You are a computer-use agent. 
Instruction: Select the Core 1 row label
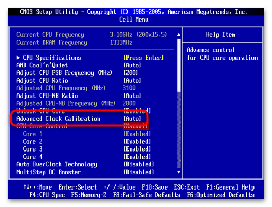click(32, 134)
